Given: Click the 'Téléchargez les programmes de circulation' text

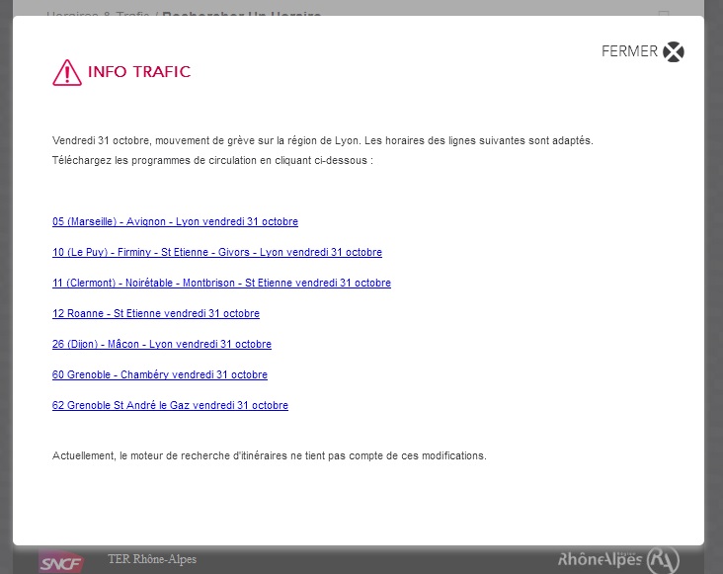Looking at the screenshot, I should [212, 160].
